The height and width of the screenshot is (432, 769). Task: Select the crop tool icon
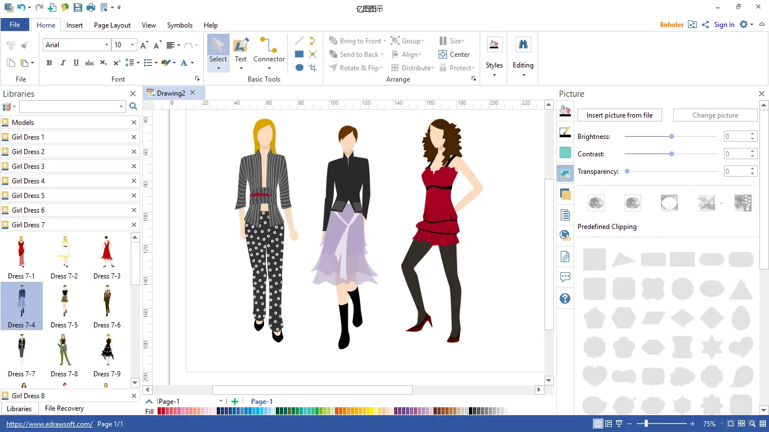(x=313, y=67)
